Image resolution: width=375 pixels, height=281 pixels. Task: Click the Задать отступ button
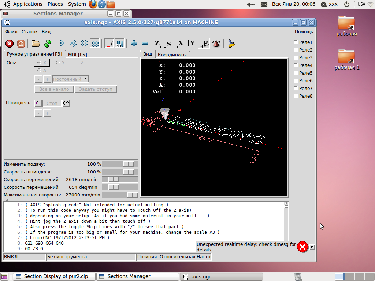96,89
